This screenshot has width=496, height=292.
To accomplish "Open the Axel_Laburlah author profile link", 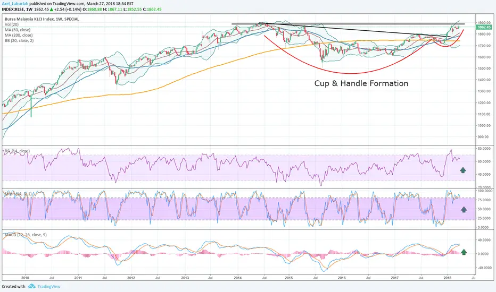I will [15, 4].
